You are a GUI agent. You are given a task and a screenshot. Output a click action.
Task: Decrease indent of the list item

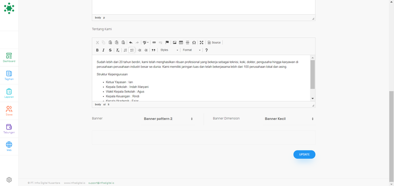pyautogui.click(x=139, y=50)
